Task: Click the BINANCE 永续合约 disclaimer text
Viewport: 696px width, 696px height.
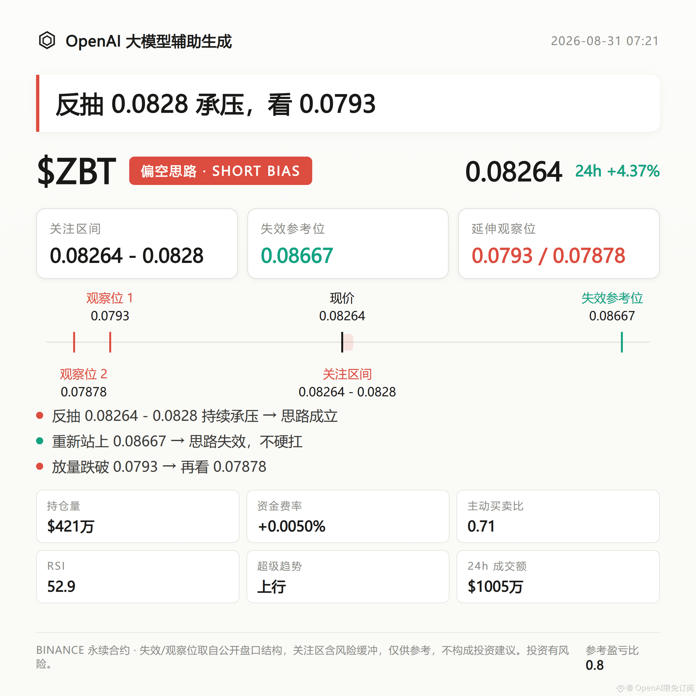Action: click(303, 657)
